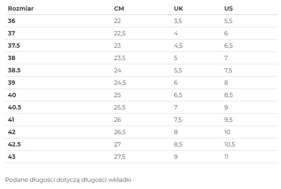Click the note about długości wkładki
The height and width of the screenshot is (189, 281).
68,180
